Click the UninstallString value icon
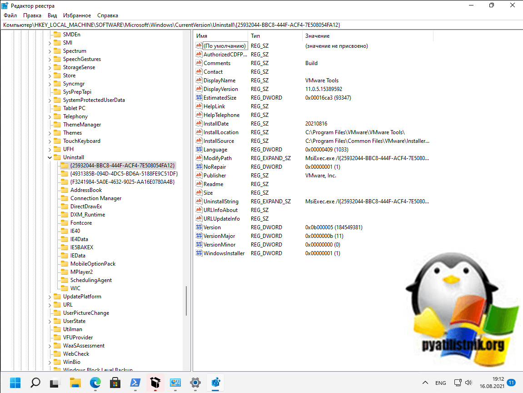 click(x=199, y=201)
